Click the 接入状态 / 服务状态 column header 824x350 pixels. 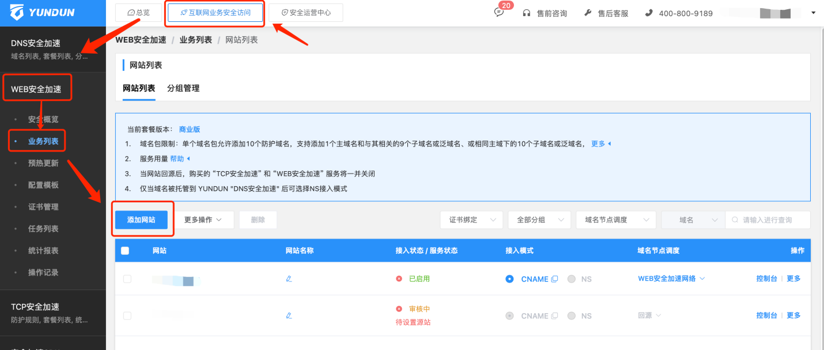click(x=426, y=251)
